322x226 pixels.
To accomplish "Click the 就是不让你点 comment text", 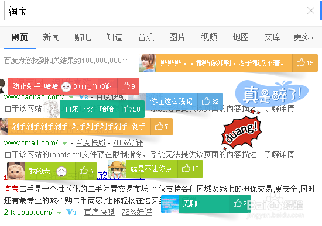I will tap(151, 169).
